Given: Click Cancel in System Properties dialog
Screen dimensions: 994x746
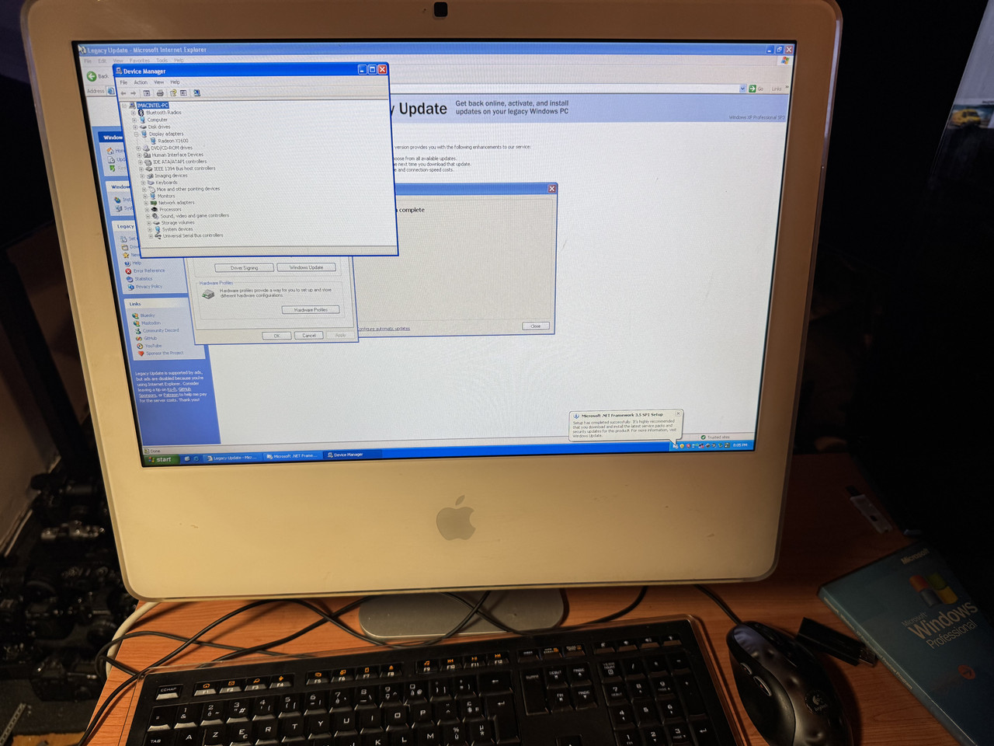Looking at the screenshot, I should pyautogui.click(x=309, y=336).
